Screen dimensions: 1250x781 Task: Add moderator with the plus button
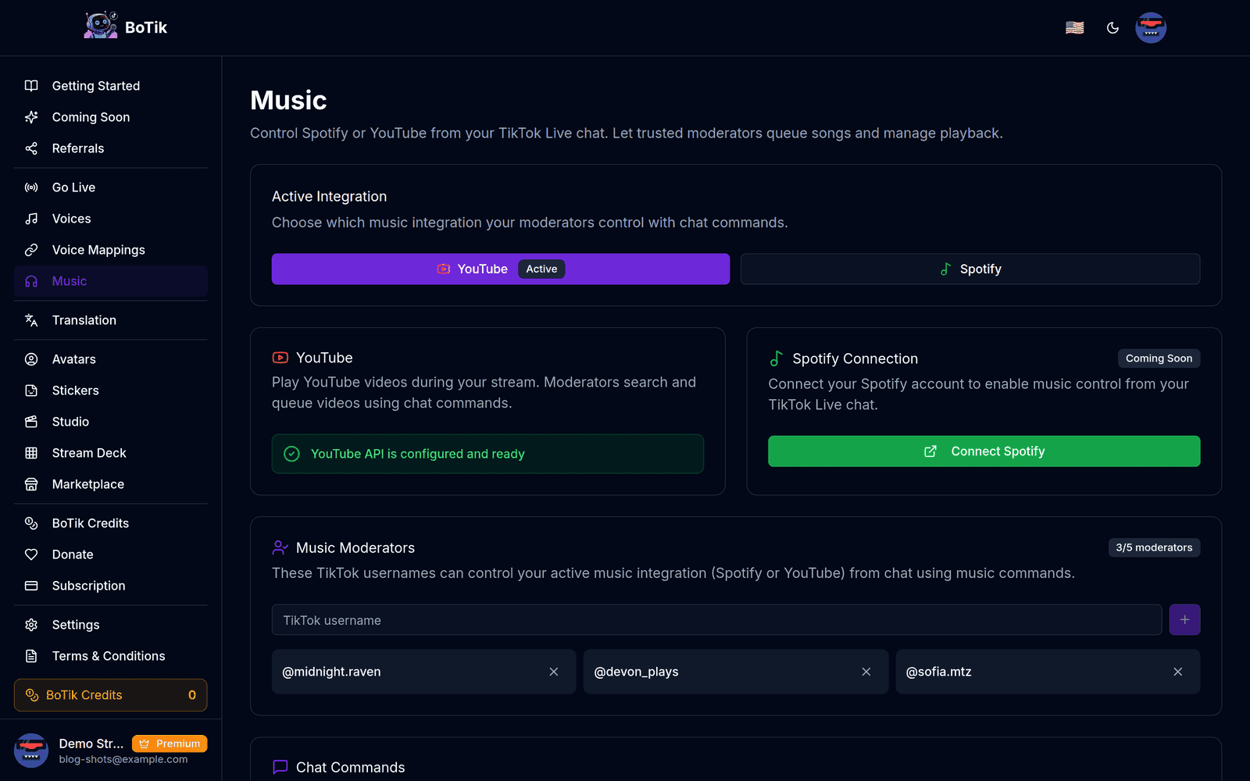[1184, 620]
